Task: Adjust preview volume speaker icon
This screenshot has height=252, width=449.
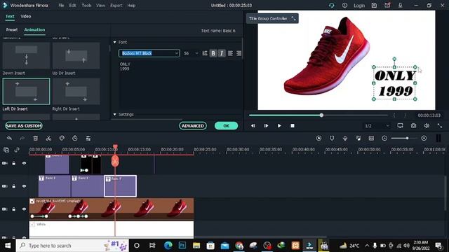Action: click(x=427, y=126)
